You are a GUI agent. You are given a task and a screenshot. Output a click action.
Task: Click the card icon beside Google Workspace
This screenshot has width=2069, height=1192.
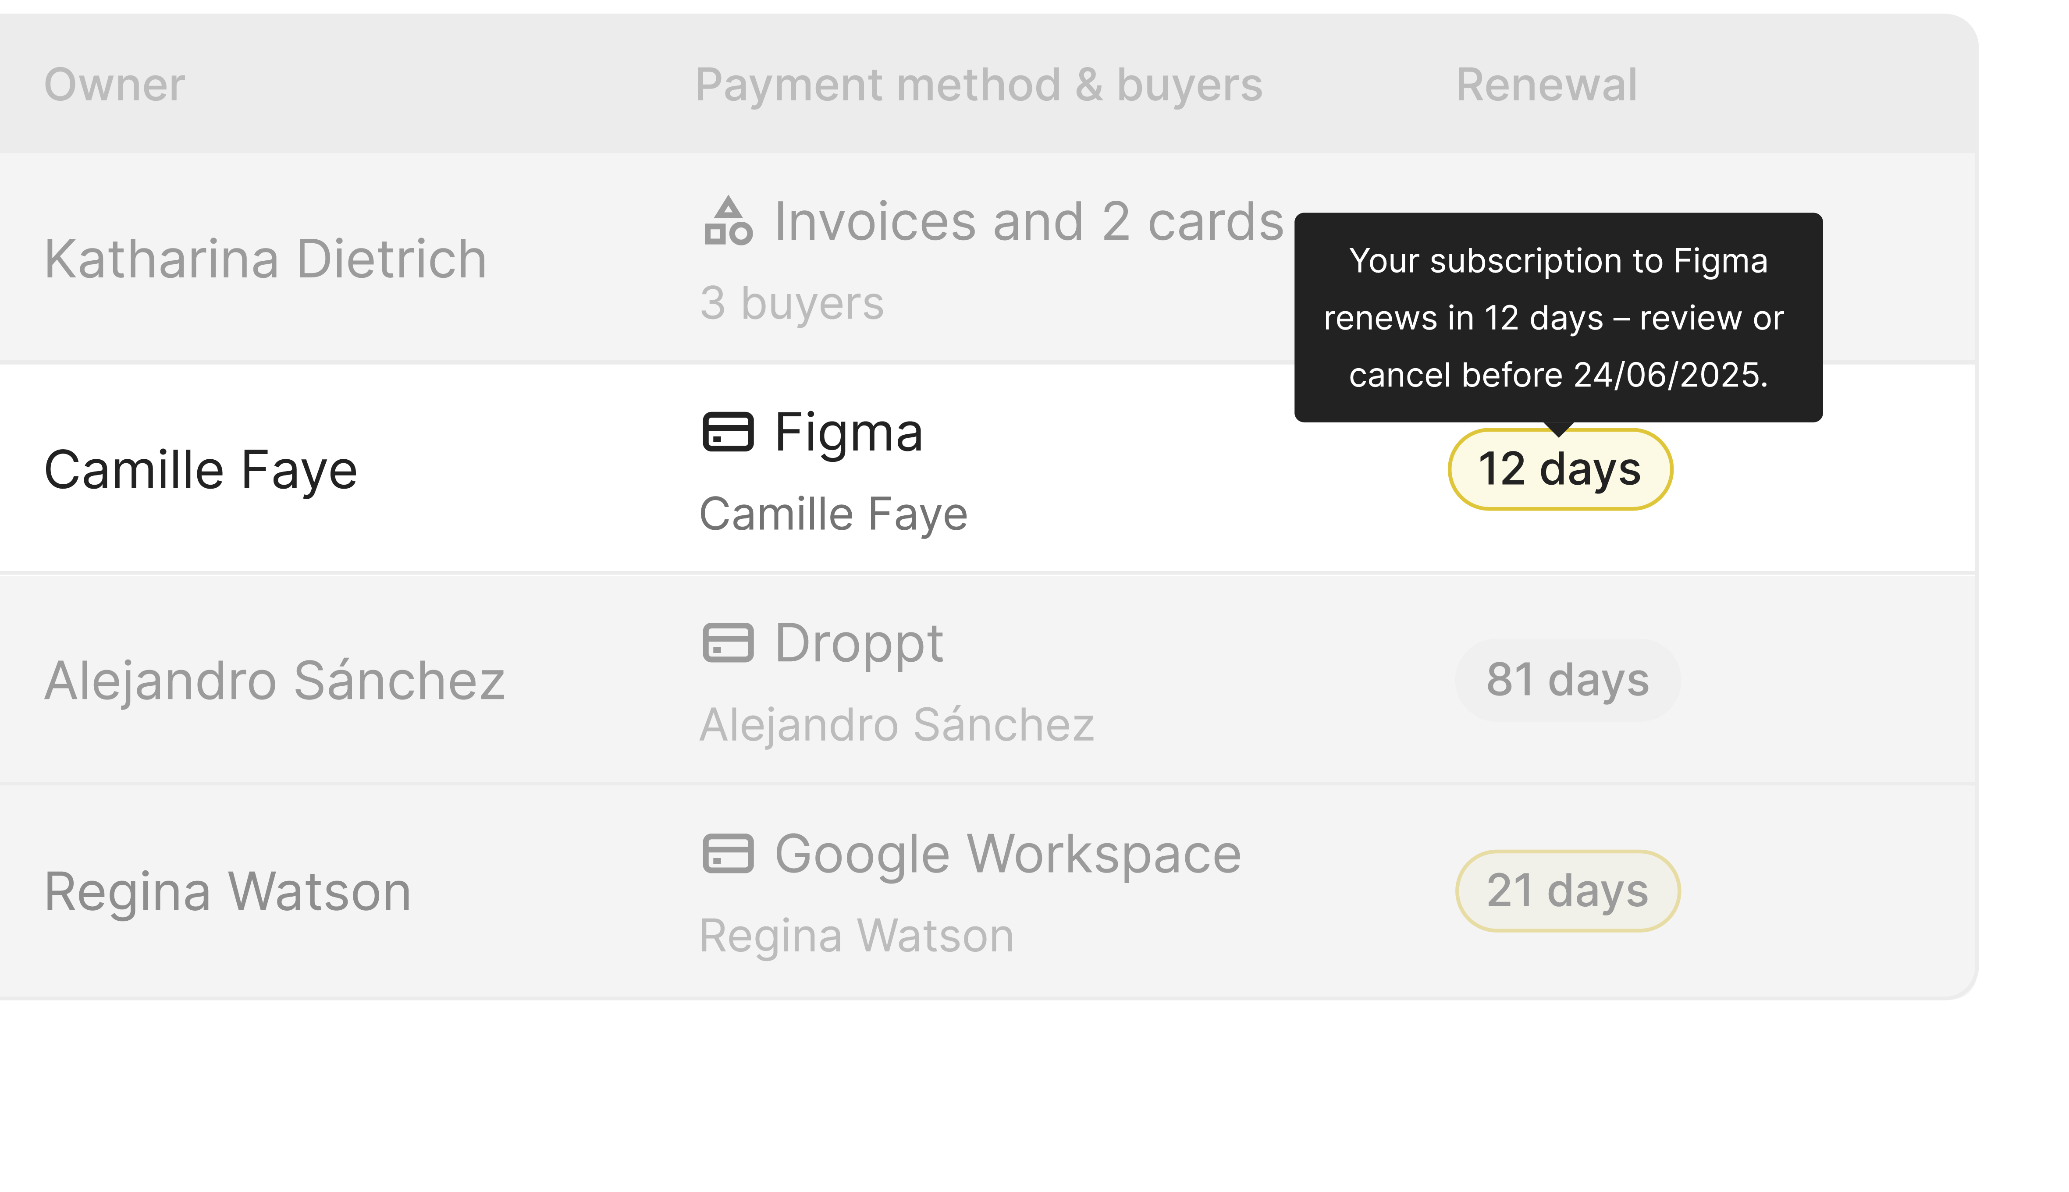[727, 853]
